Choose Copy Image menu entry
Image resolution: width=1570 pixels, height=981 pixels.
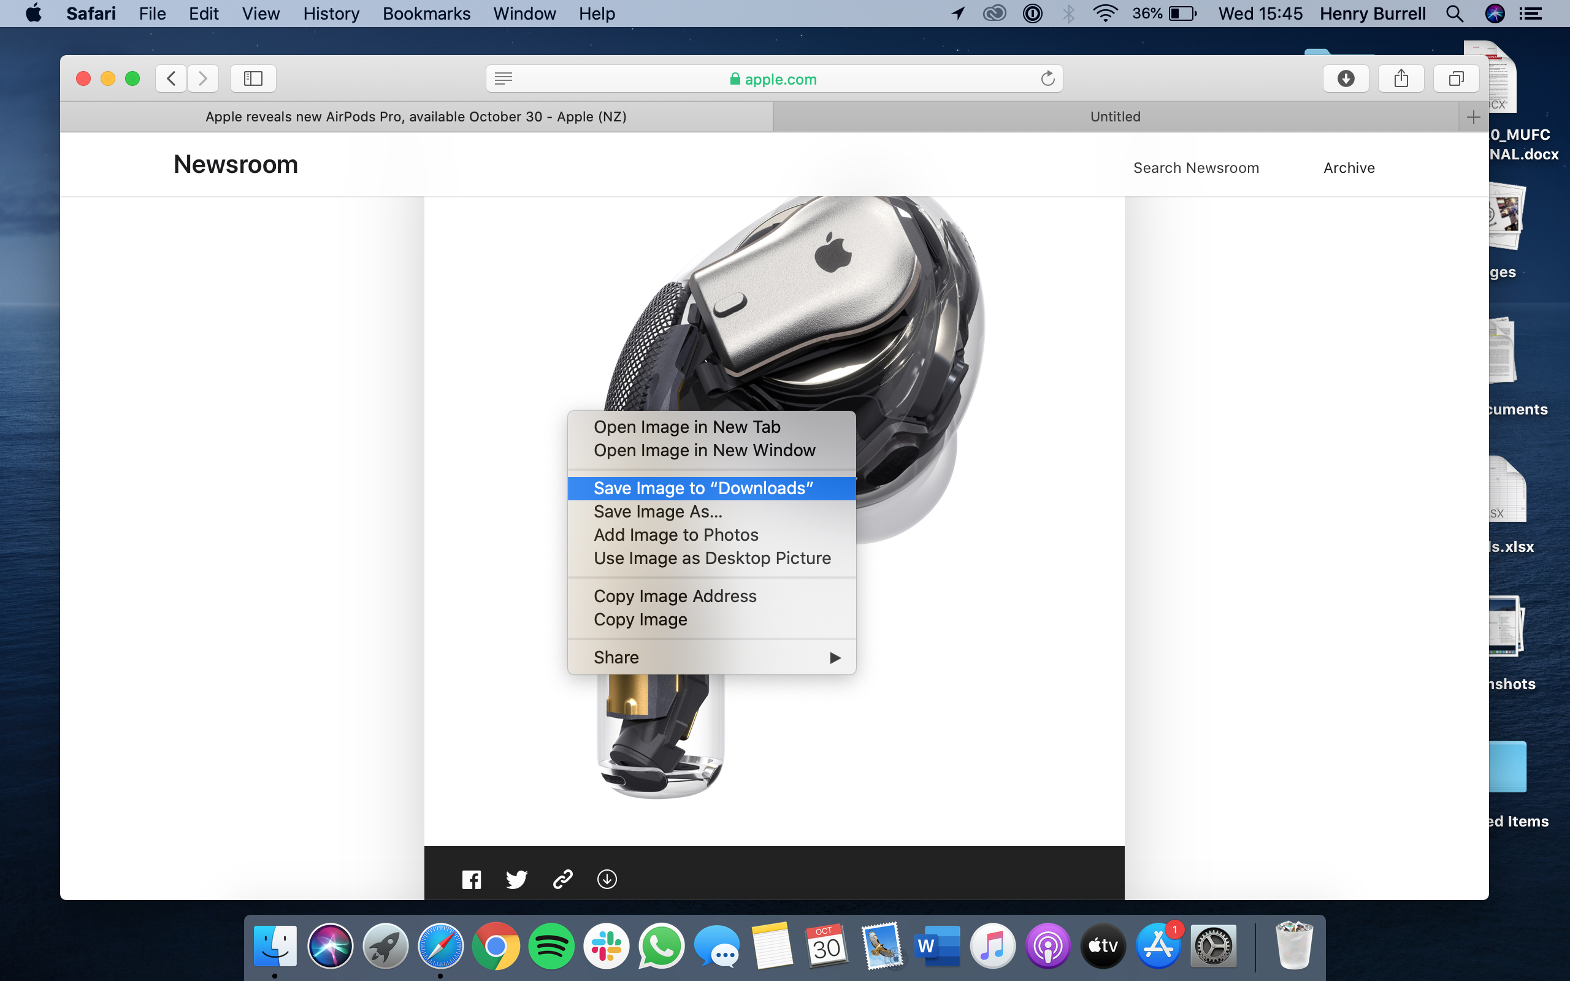pyautogui.click(x=711, y=620)
